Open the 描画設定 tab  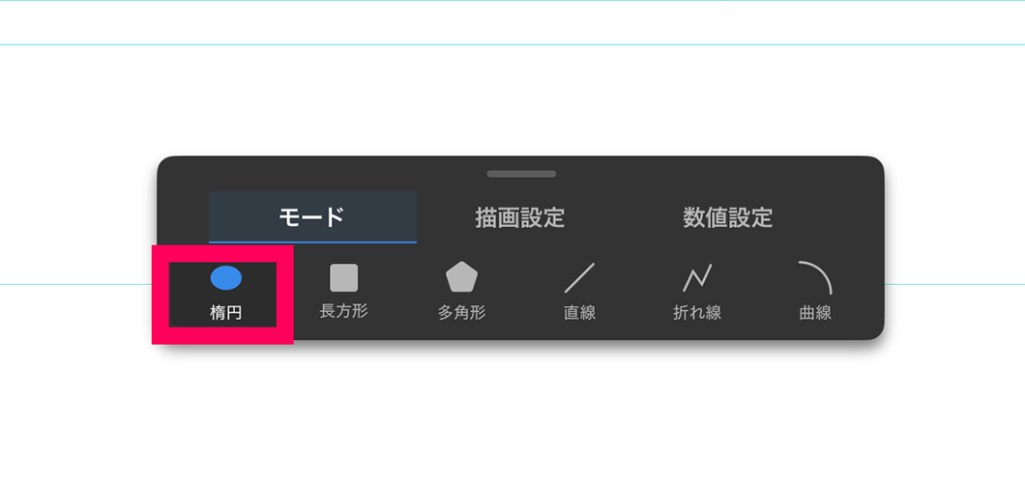[x=519, y=216]
